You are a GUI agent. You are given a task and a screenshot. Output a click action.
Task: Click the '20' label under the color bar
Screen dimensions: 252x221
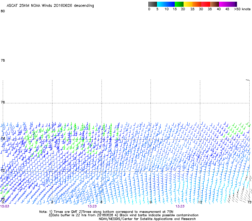click(x=183, y=9)
